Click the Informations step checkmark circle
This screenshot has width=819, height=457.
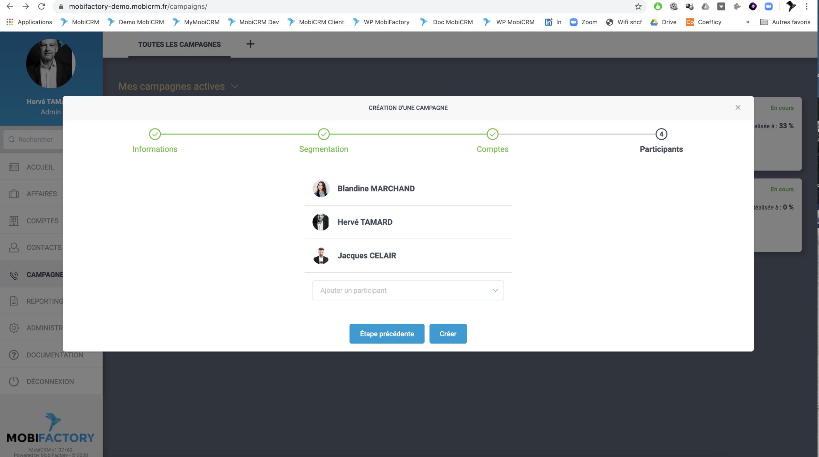[x=155, y=134]
